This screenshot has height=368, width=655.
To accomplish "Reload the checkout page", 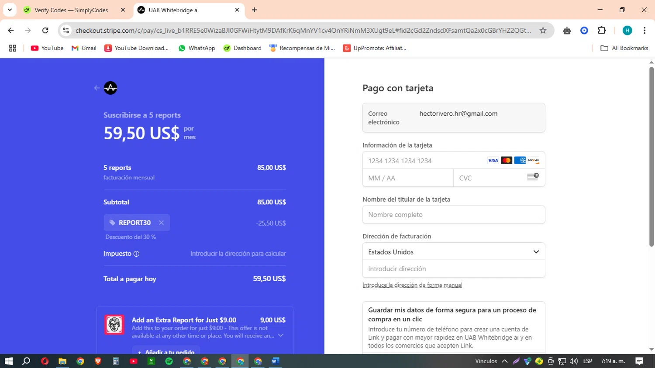I will point(45,31).
